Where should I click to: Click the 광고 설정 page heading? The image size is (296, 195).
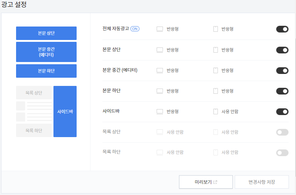[x=14, y=4]
